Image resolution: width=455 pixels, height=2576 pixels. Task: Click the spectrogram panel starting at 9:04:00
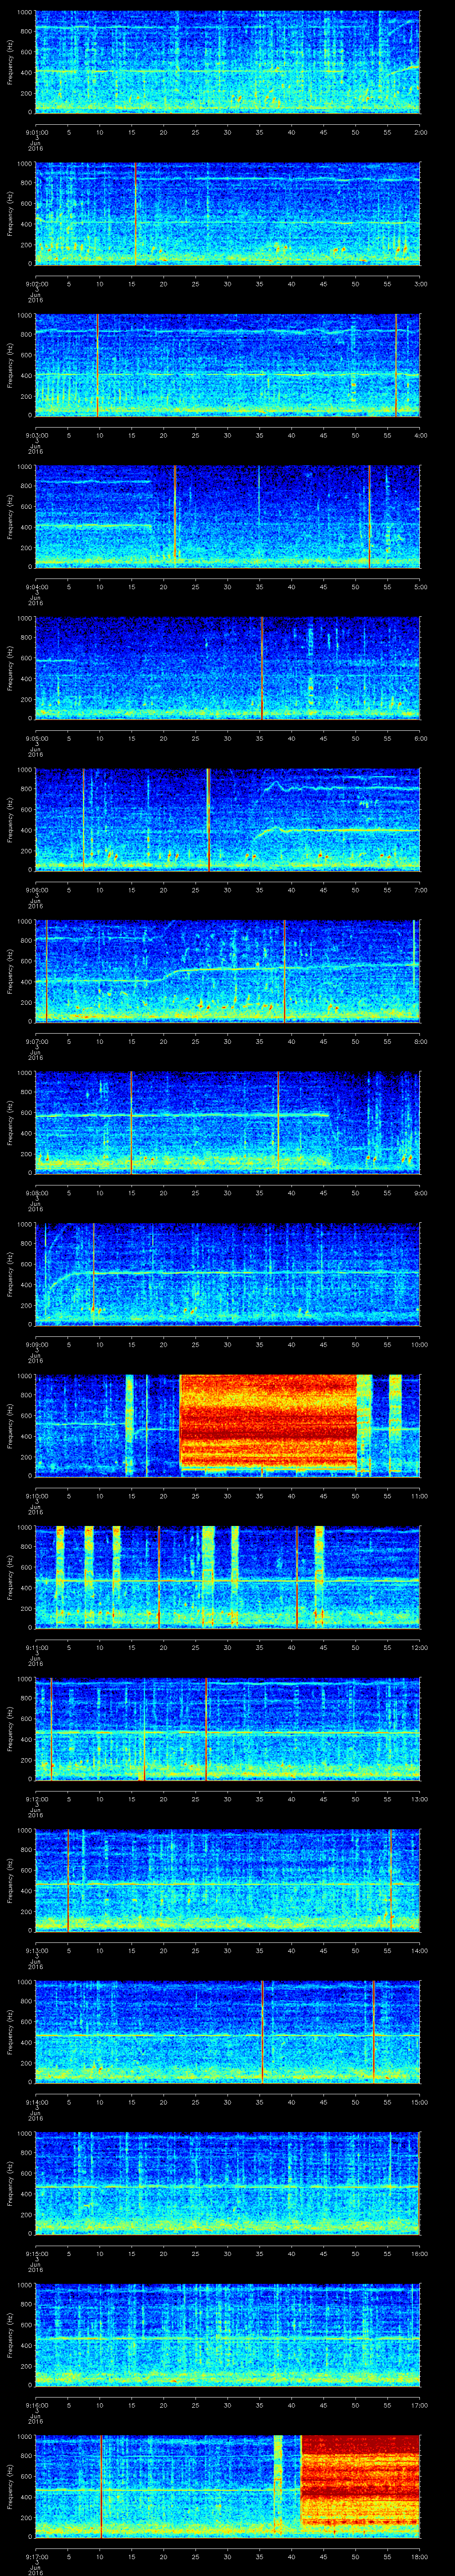228,516
